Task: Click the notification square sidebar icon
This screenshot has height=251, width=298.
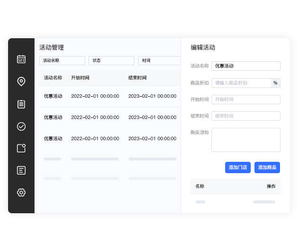Action: [21, 148]
